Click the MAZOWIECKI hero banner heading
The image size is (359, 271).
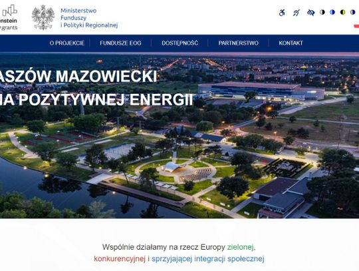(x=106, y=76)
